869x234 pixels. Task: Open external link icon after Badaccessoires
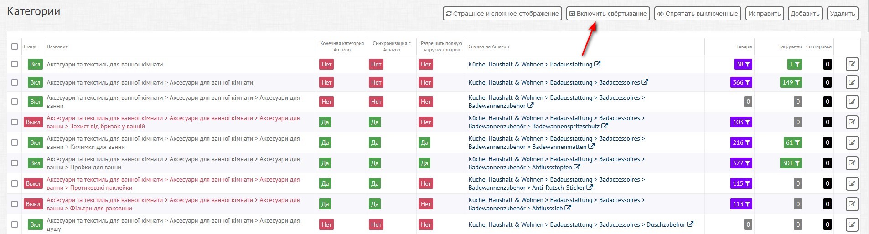pos(645,82)
